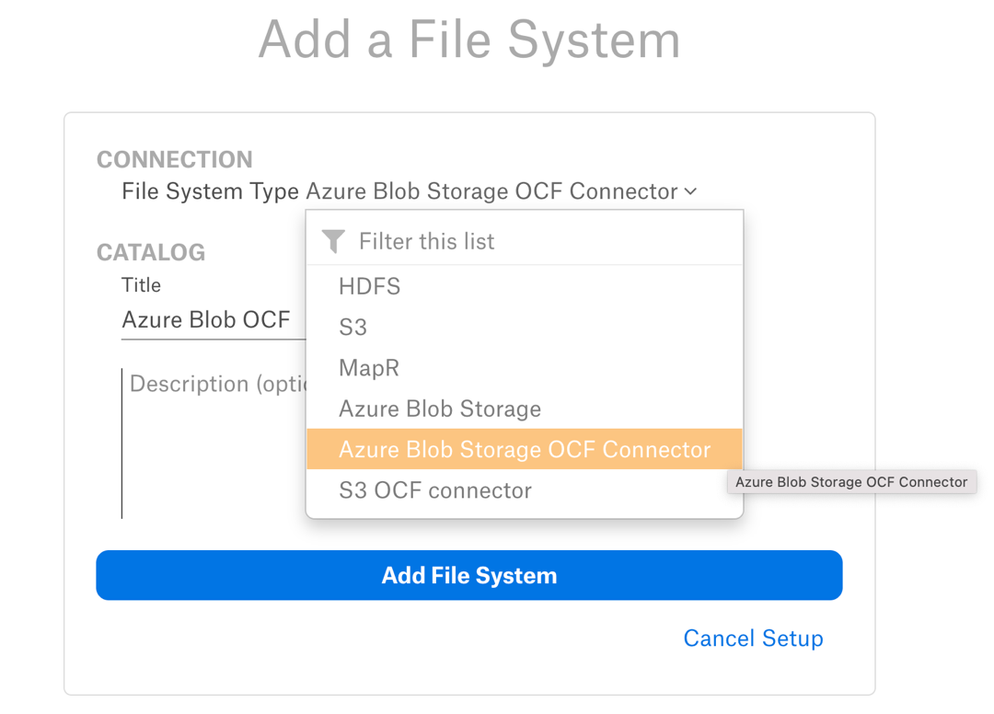This screenshot has height=714, width=994.
Task: Click the filter funnel icon
Action: click(x=333, y=241)
